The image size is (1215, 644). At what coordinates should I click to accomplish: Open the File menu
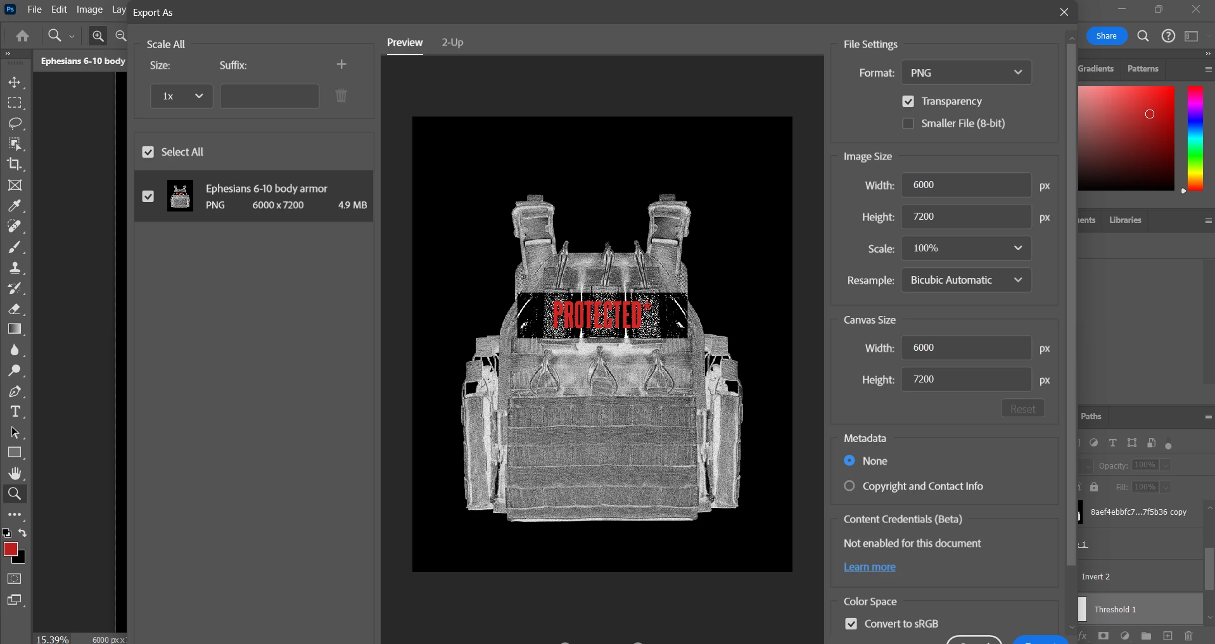(x=35, y=9)
